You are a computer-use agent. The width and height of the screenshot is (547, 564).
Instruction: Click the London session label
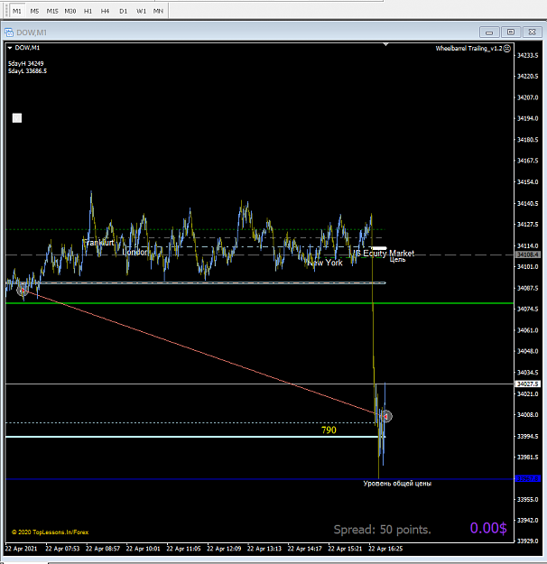tap(135, 252)
